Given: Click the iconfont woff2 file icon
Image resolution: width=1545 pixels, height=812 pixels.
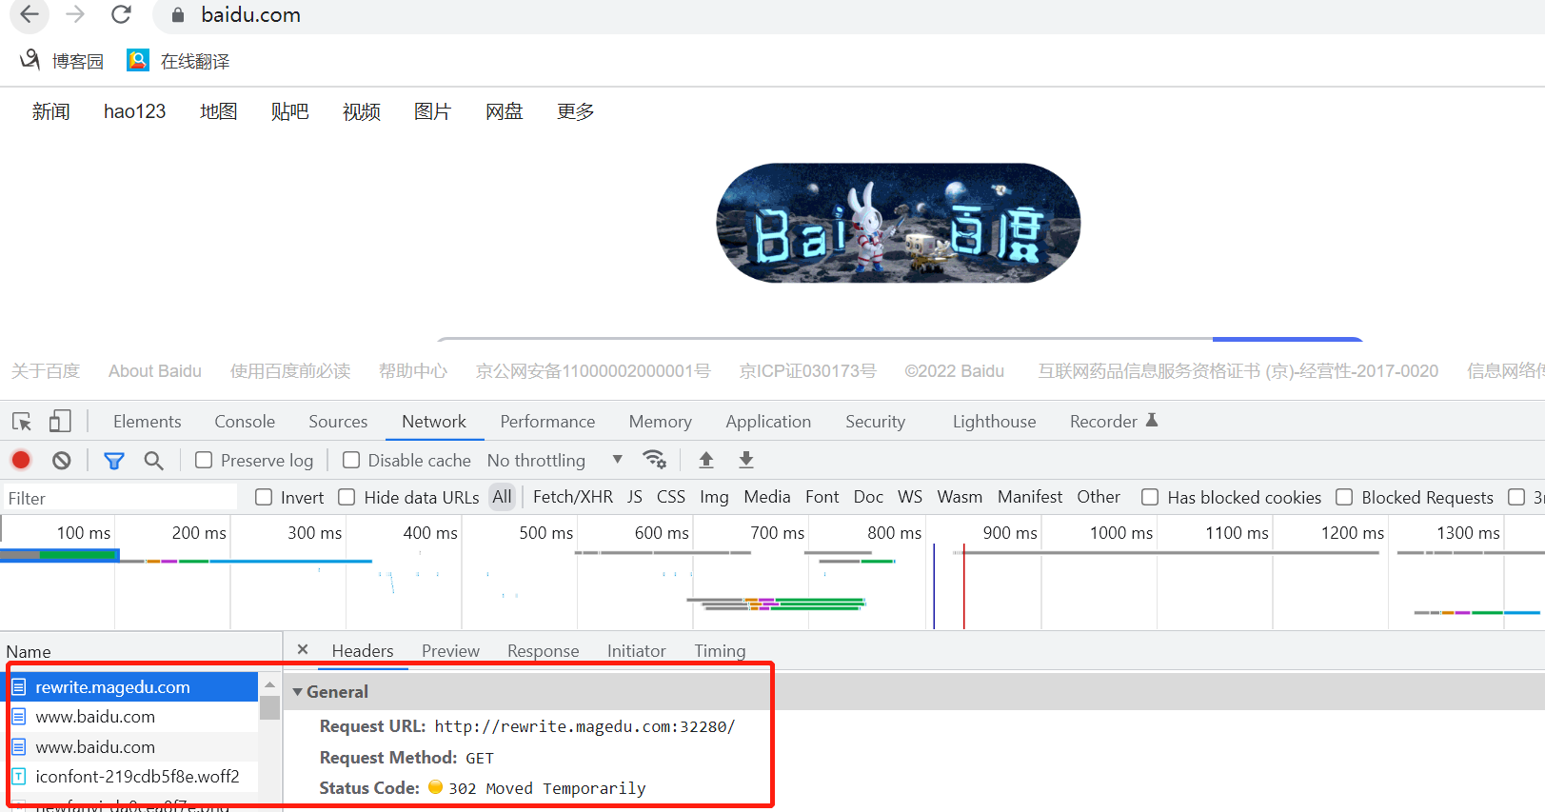Looking at the screenshot, I should [x=19, y=777].
